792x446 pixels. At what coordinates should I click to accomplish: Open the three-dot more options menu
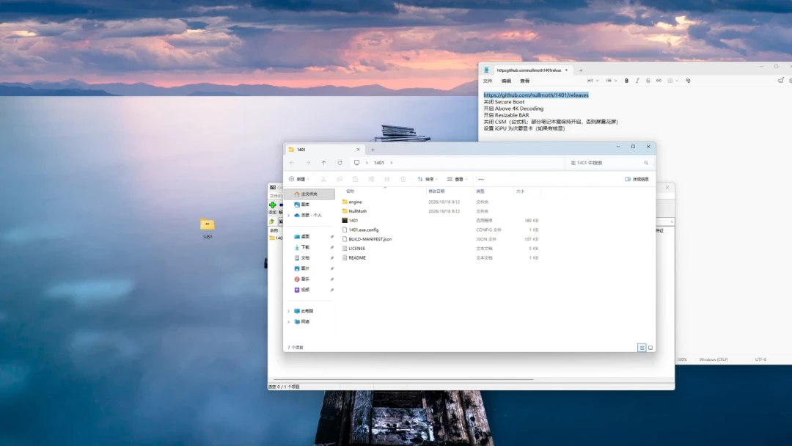[x=481, y=179]
